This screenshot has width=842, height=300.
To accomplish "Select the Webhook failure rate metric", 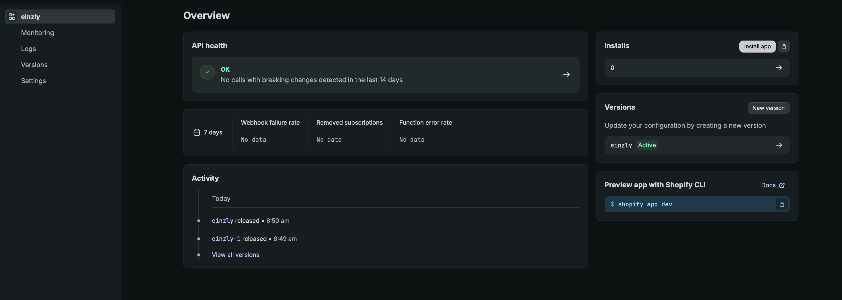I will pos(270,122).
